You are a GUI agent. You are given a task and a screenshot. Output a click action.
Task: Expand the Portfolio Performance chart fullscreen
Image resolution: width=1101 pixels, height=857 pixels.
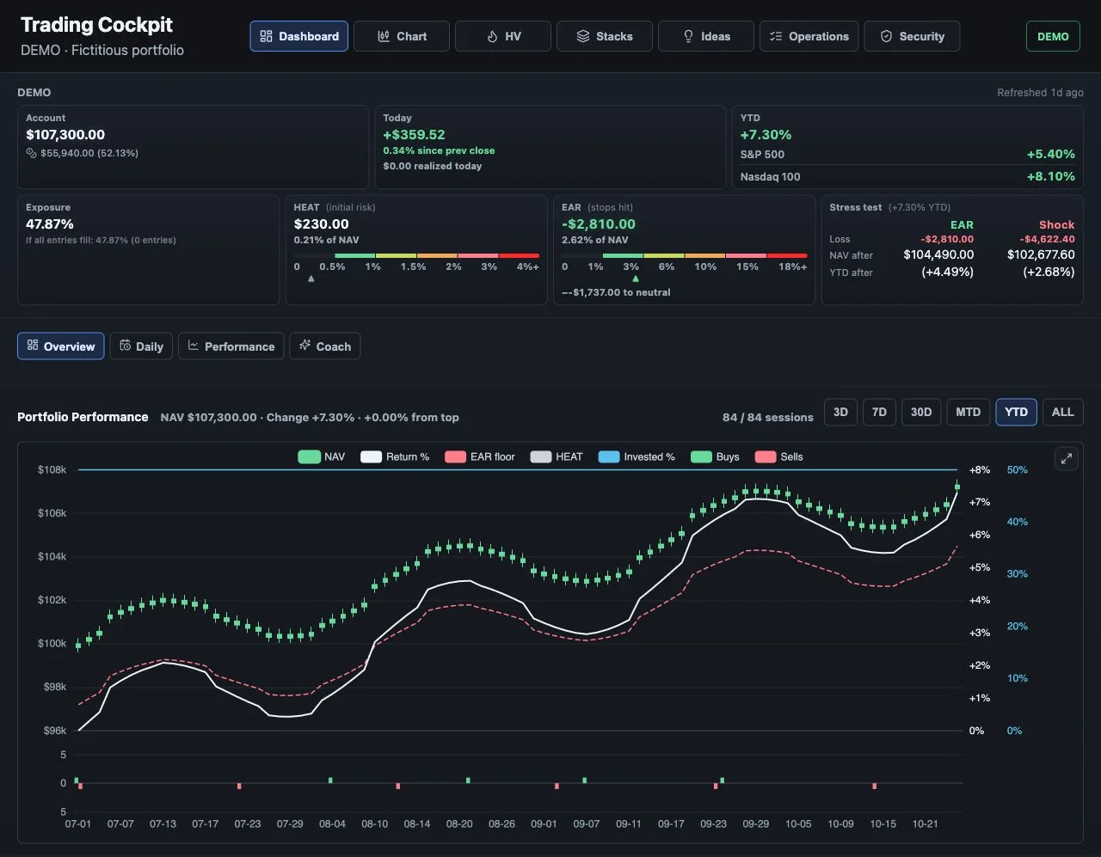point(1067,459)
